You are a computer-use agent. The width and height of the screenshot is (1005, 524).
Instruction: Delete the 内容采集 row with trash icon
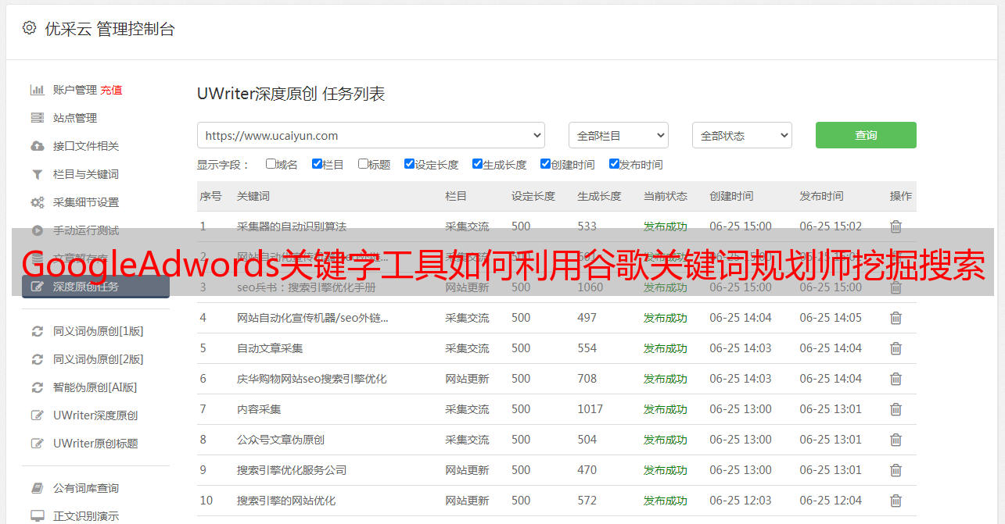896,409
